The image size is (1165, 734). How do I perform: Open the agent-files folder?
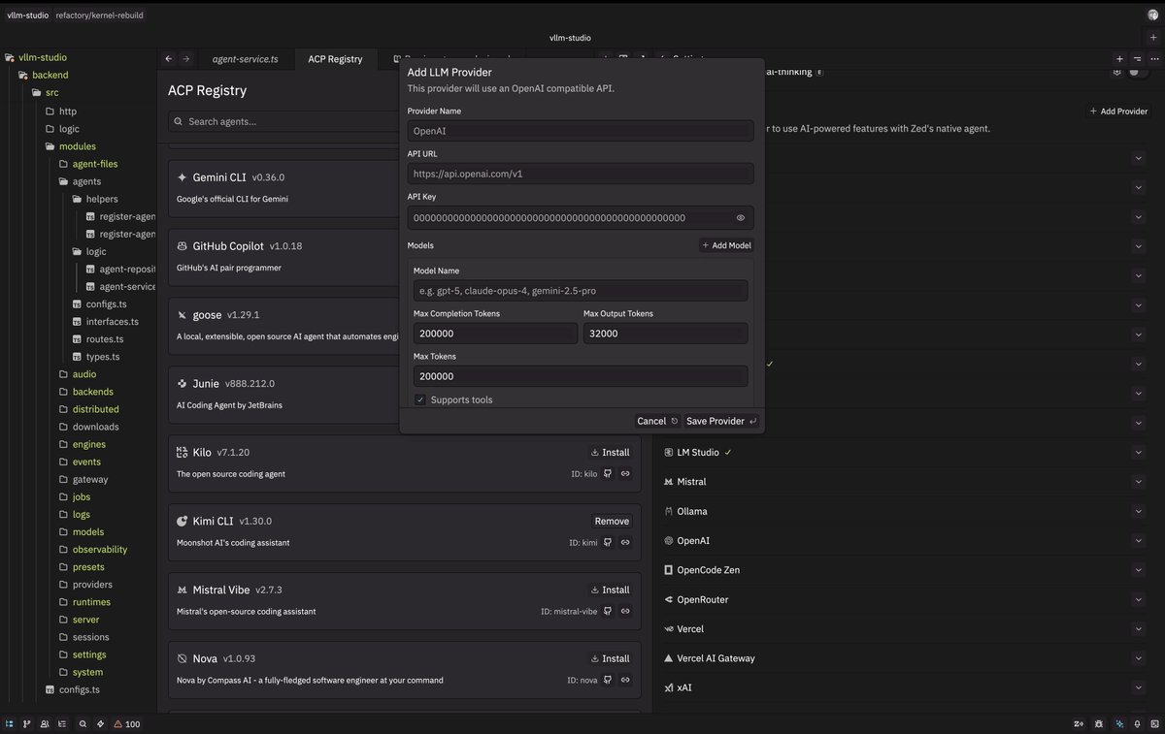(x=94, y=164)
